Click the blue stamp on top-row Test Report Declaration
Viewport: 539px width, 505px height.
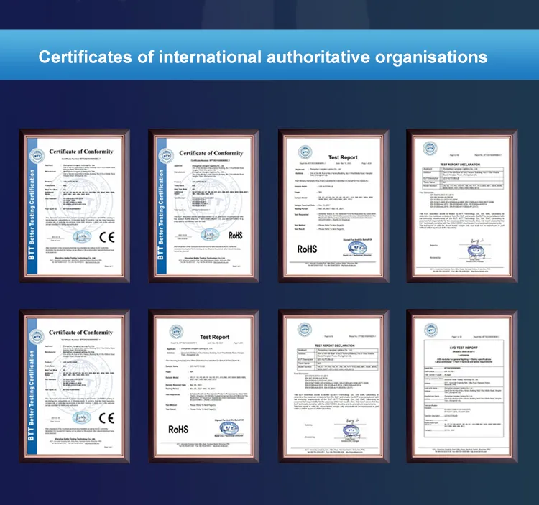pyautogui.click(x=476, y=251)
